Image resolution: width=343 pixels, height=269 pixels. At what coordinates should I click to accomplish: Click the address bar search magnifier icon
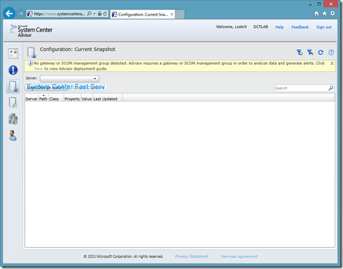click(89, 13)
